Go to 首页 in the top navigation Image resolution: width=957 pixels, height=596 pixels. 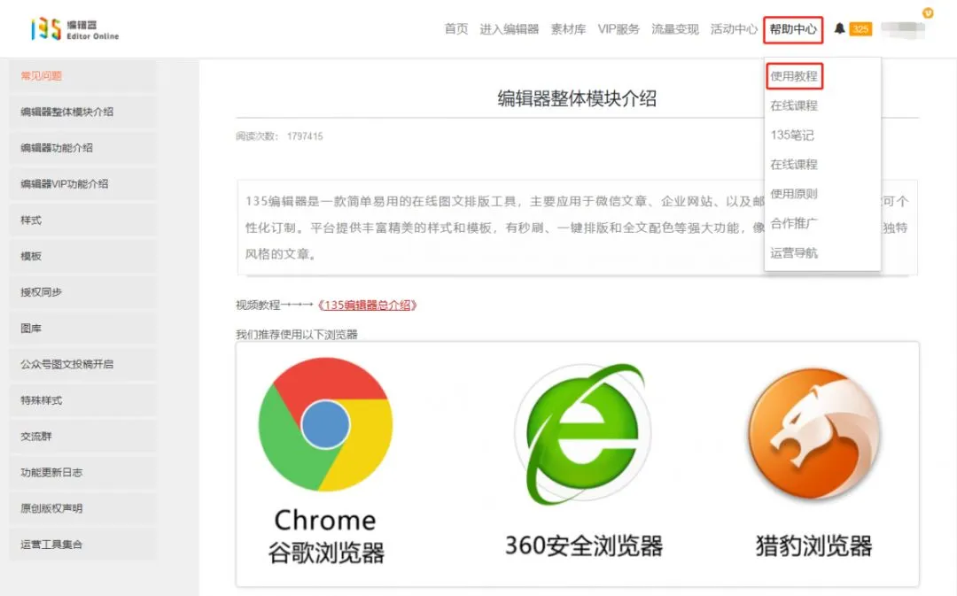click(456, 28)
